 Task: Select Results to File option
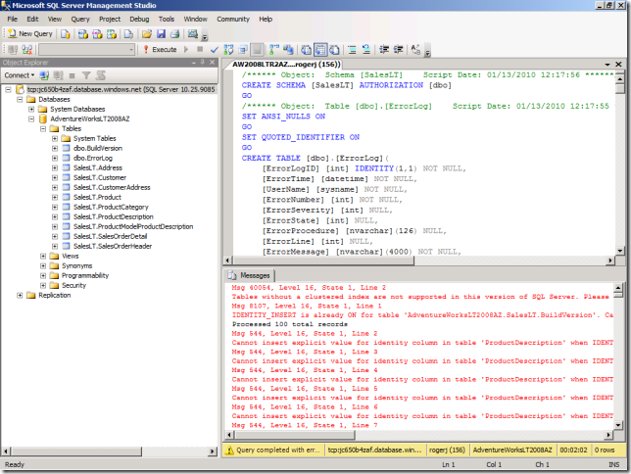click(334, 50)
